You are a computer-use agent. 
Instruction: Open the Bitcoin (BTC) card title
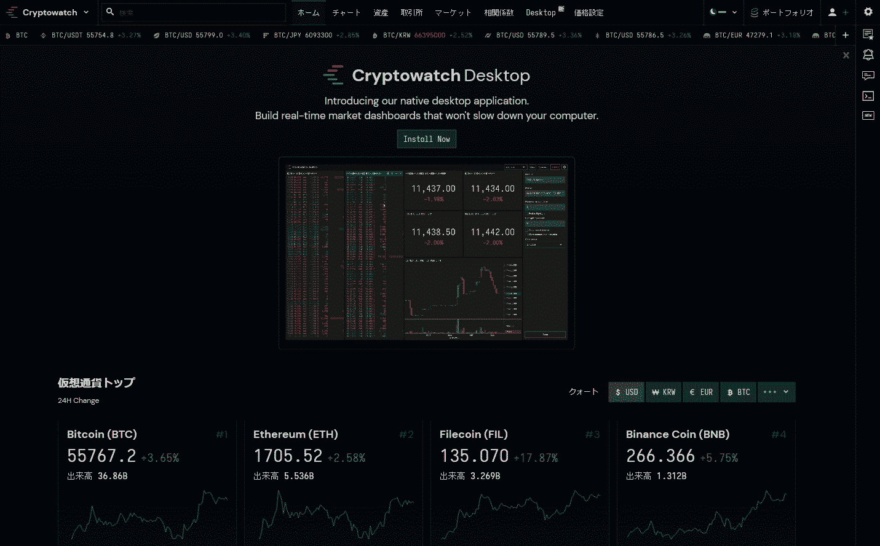[102, 434]
